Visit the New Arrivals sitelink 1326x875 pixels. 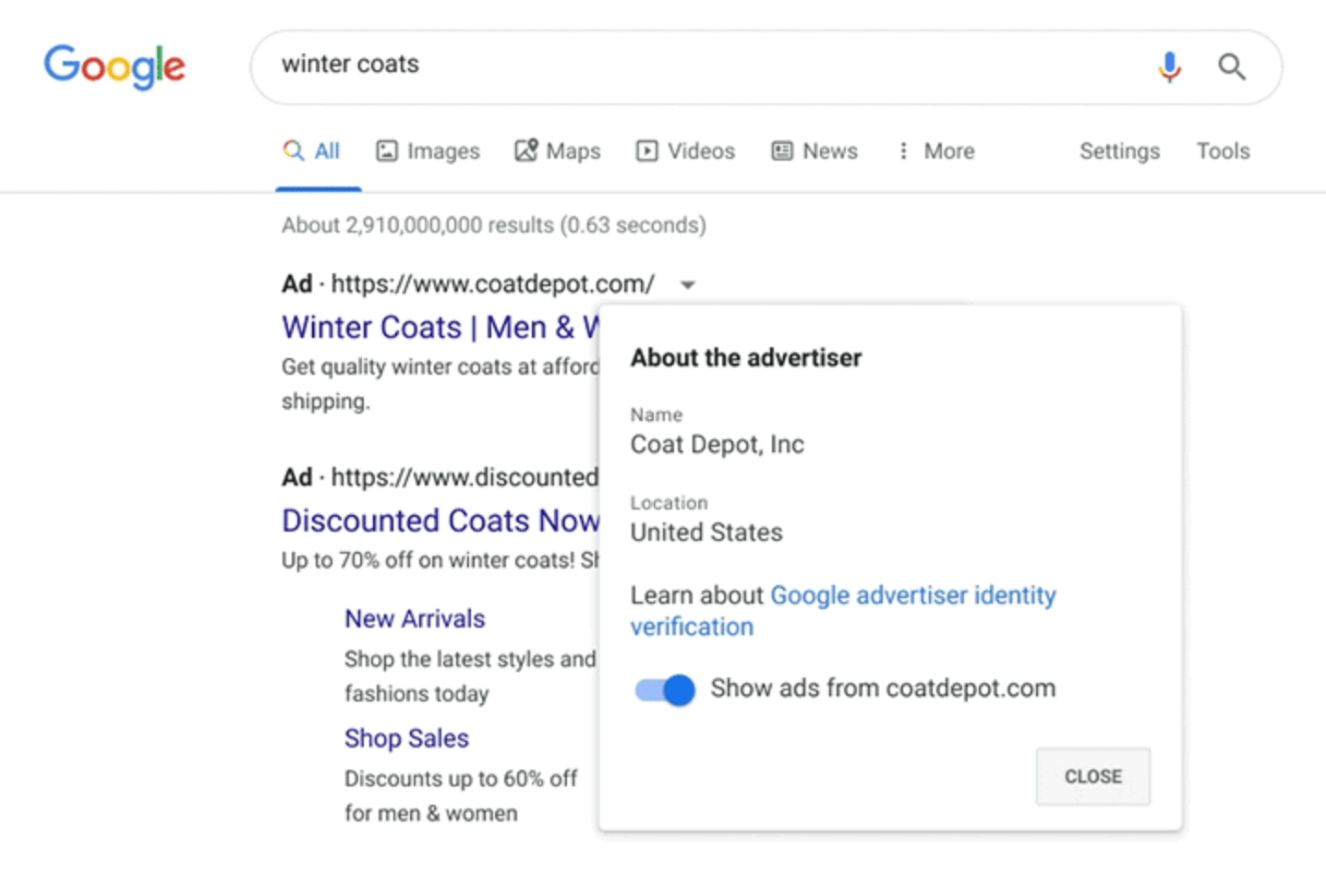pos(415,618)
